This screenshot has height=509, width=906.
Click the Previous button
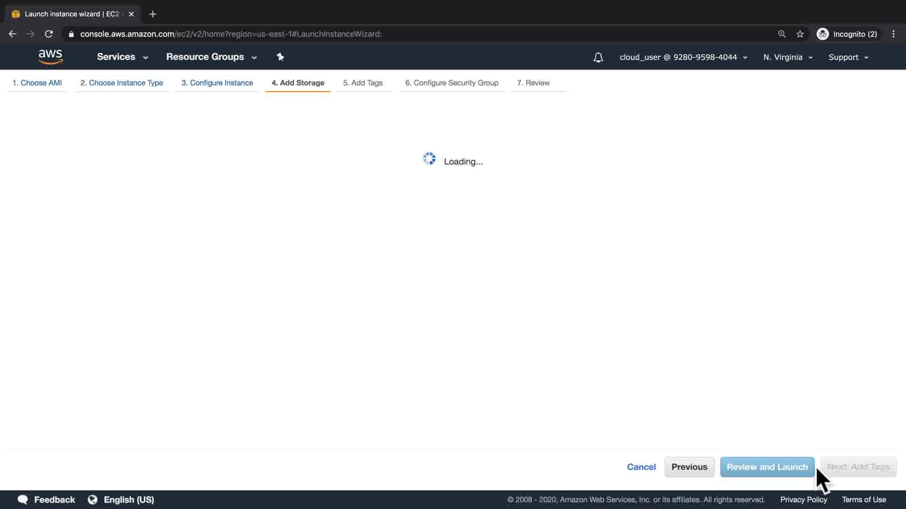pyautogui.click(x=689, y=467)
